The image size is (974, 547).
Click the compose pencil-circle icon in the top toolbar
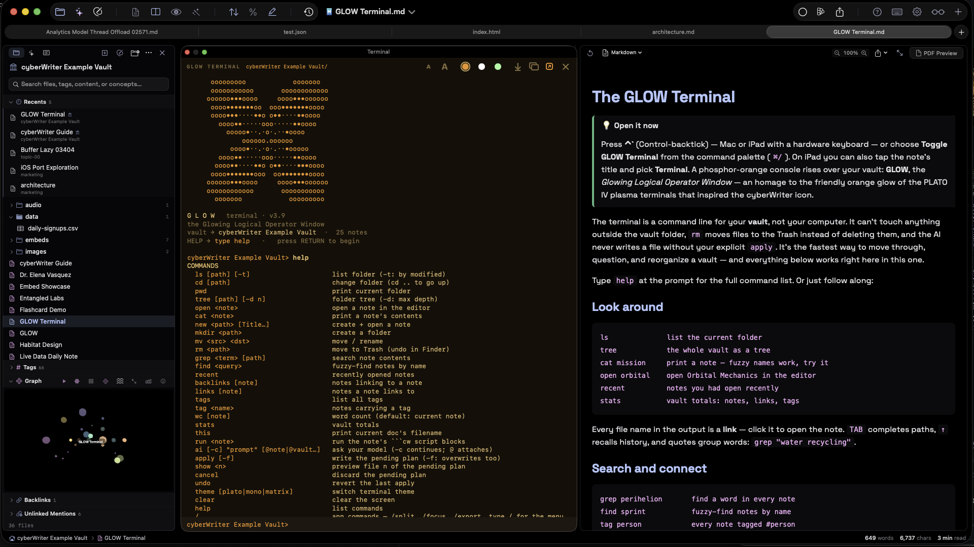98,12
